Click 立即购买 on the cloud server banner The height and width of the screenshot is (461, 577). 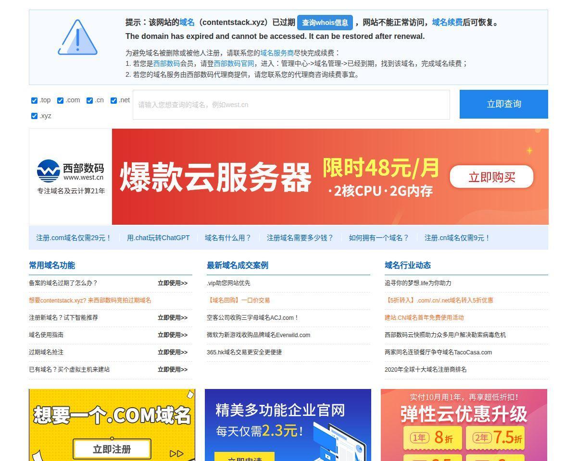pyautogui.click(x=491, y=177)
